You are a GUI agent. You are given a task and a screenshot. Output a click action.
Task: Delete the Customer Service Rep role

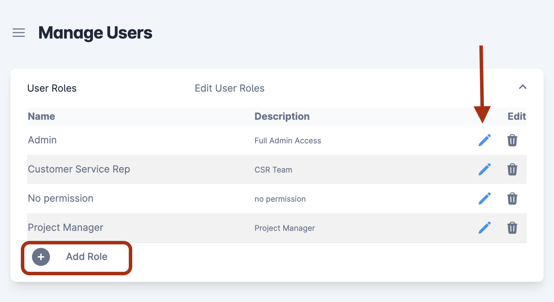(512, 169)
